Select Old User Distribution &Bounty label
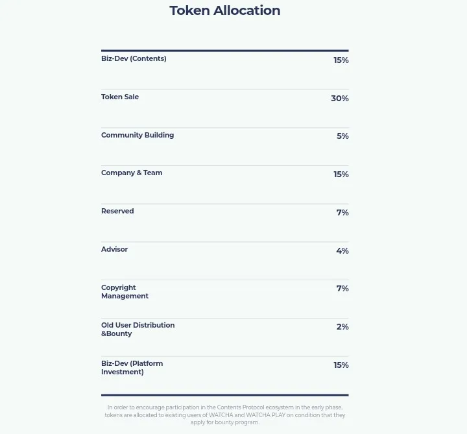 (x=138, y=329)
